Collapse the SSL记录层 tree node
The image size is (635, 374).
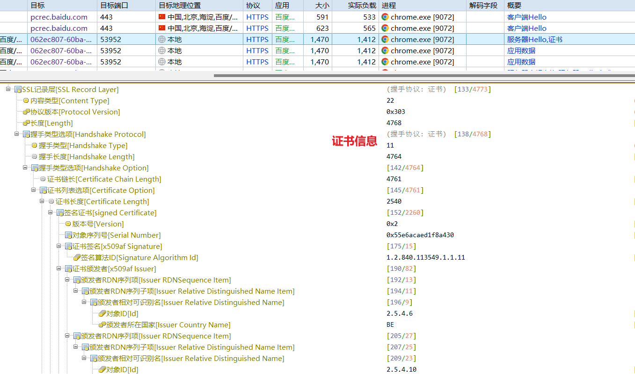point(8,89)
